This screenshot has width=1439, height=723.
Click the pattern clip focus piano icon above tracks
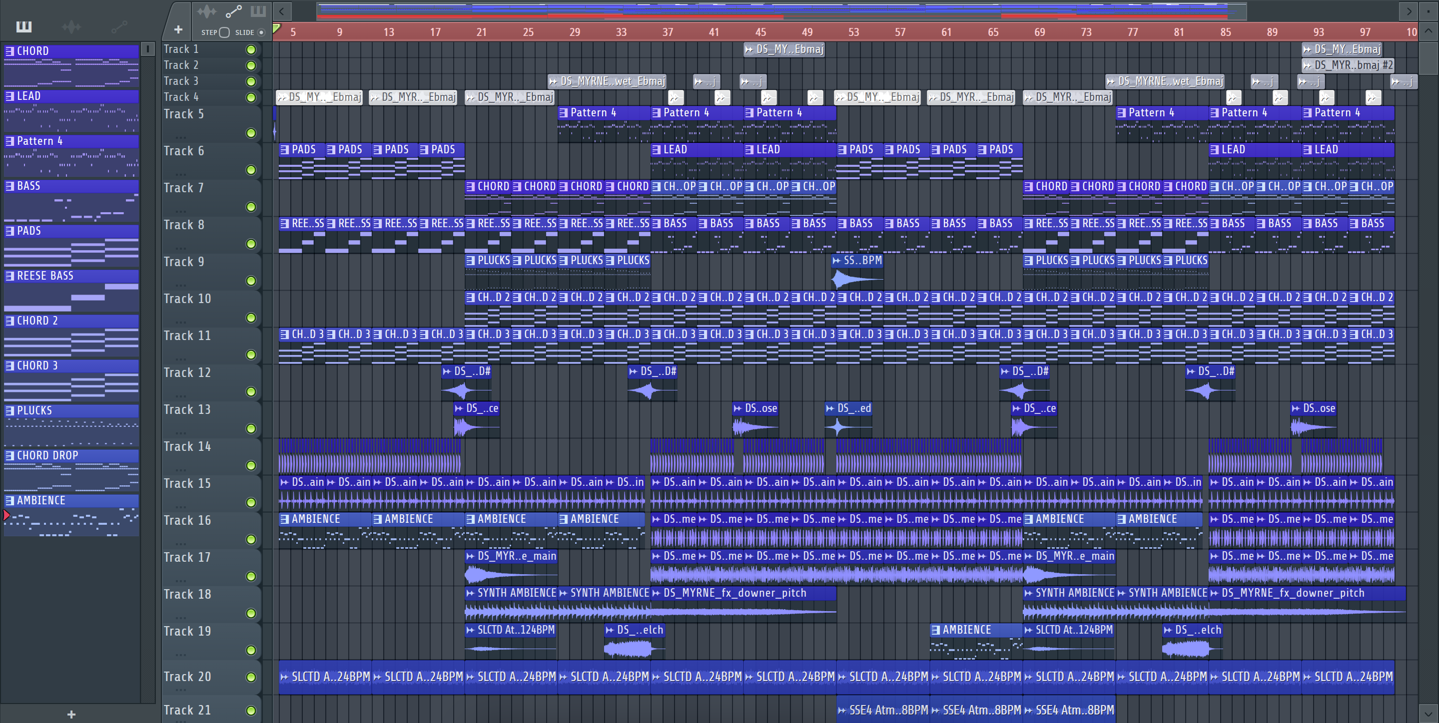point(258,11)
